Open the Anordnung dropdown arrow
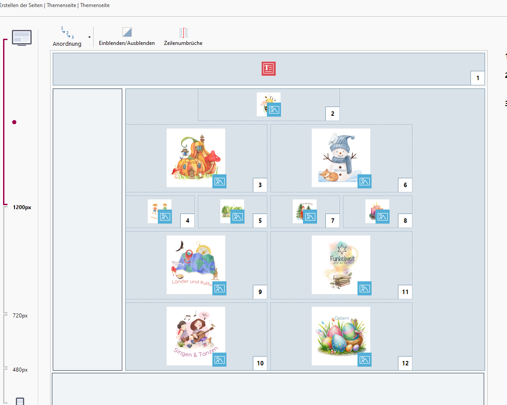Screen dimensions: 507x405 pyautogui.click(x=90, y=37)
